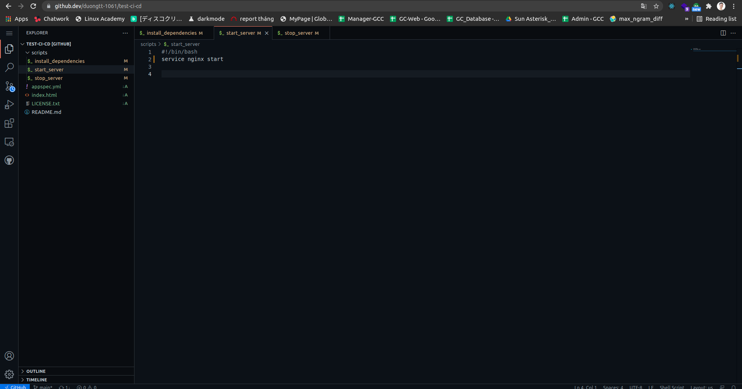
Task: Click the green extension icon labeled new
Action: point(696,7)
